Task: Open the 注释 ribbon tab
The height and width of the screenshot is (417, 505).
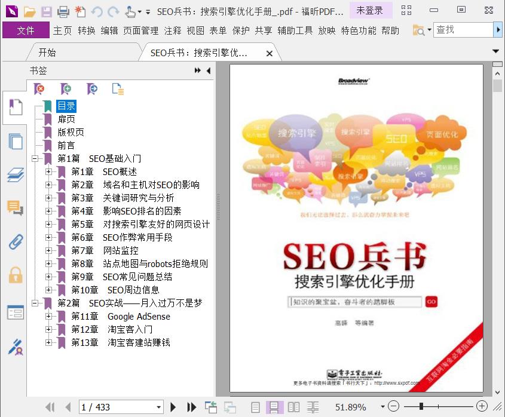Action: coord(173,30)
